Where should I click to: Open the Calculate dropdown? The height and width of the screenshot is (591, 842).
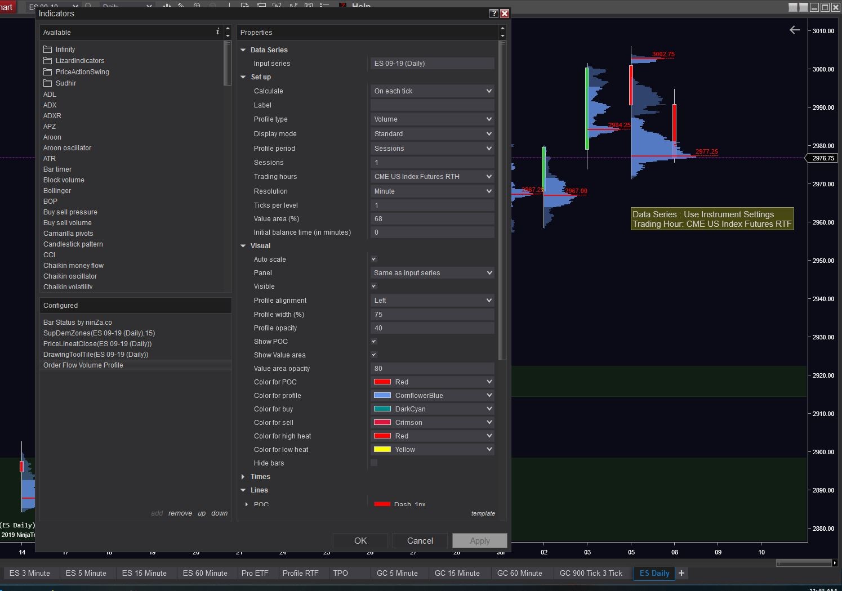click(x=433, y=91)
